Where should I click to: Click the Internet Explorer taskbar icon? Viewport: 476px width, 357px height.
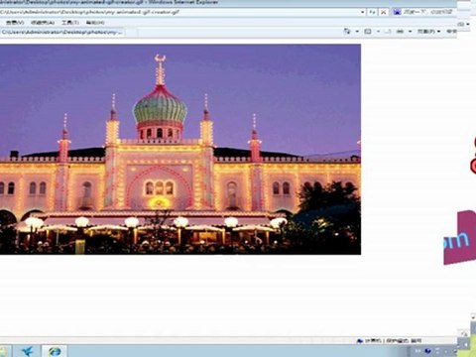coord(55,351)
